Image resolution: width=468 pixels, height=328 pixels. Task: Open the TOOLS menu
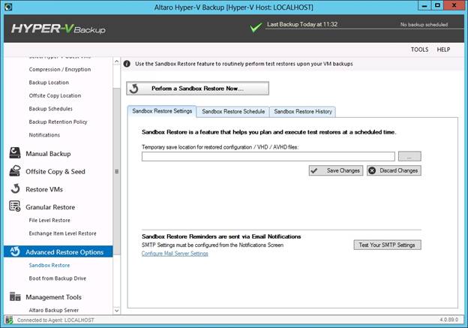(419, 50)
